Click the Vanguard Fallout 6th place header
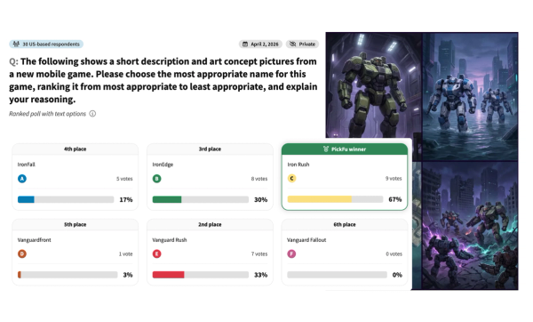 pyautogui.click(x=345, y=225)
